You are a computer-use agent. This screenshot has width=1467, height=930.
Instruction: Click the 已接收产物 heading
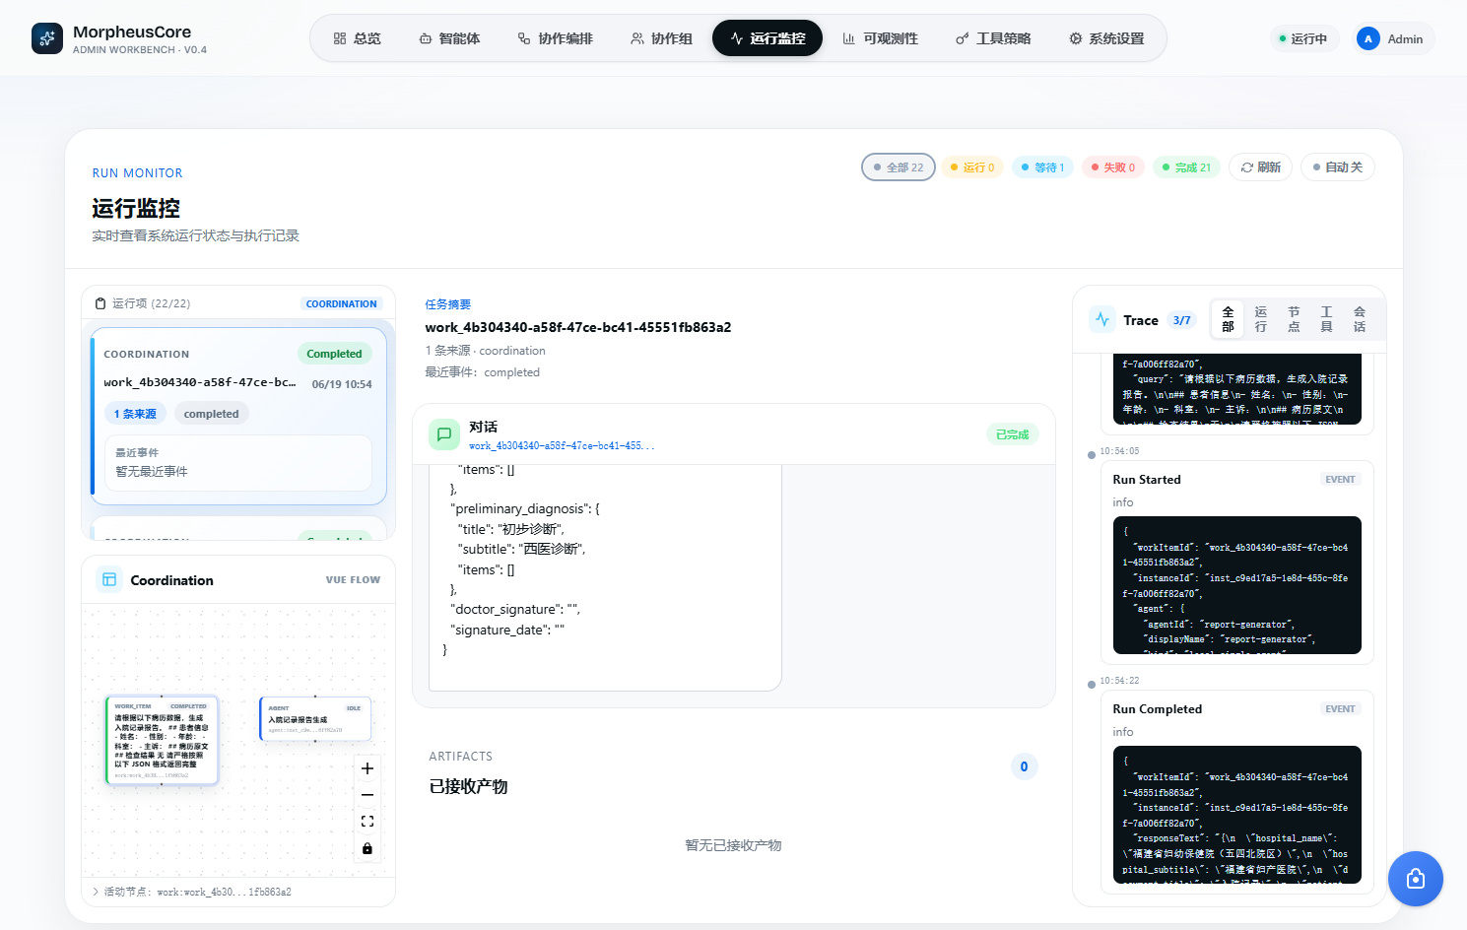tap(468, 786)
